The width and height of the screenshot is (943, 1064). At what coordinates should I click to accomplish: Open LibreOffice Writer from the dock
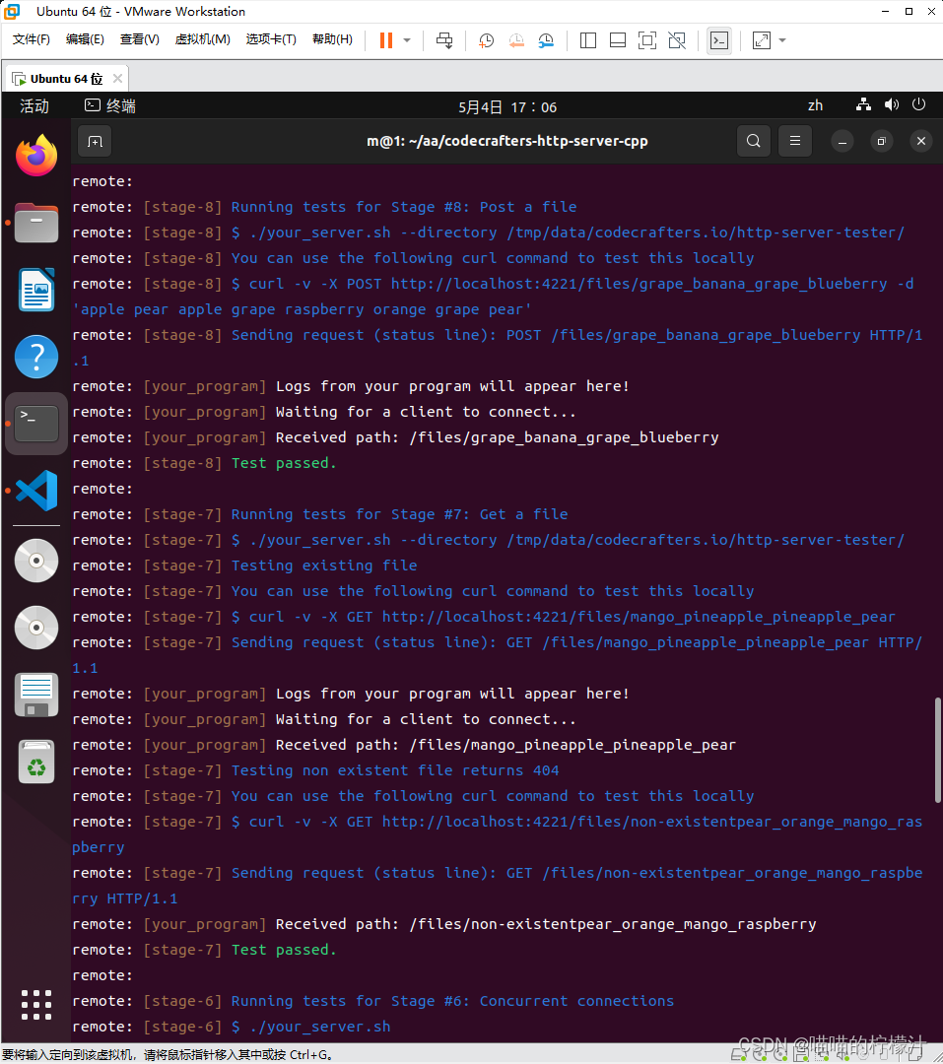tap(36, 290)
